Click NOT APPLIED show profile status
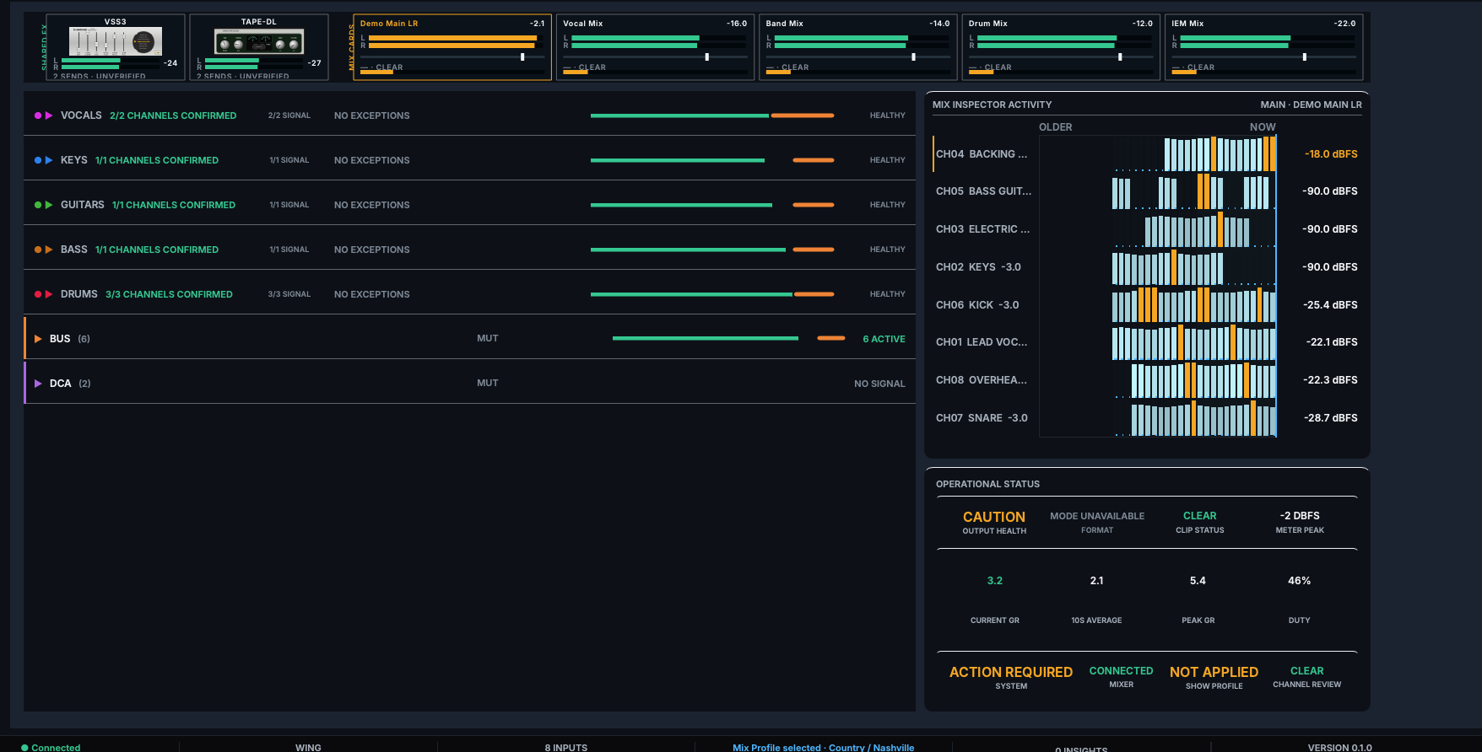The height and width of the screenshot is (752, 1482). click(x=1214, y=672)
